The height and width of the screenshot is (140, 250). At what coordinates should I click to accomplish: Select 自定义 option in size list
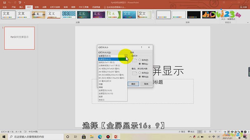click(x=112, y=100)
